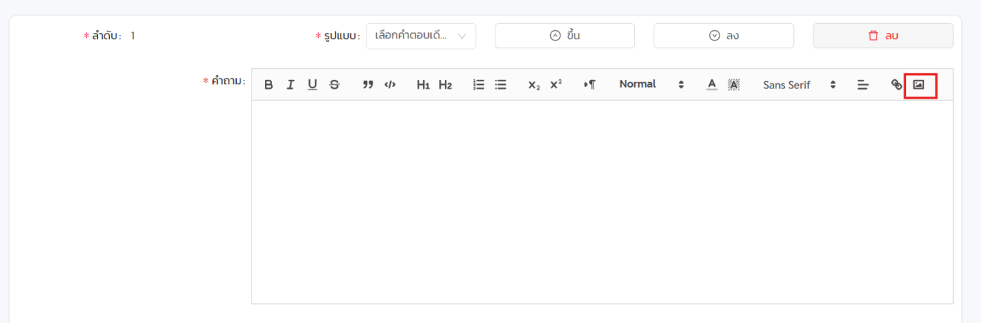Click inside the คำถาม editor text area
Screen dimensions: 981x323
[601, 202]
